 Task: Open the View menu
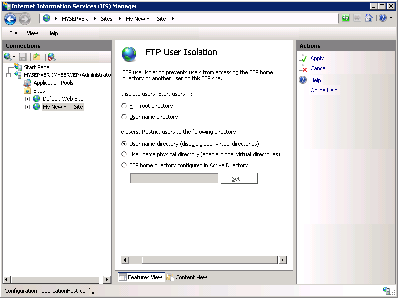pos(32,33)
